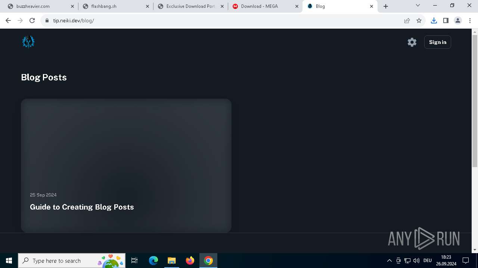
Task: Close the flashbang.sh tab
Action: tap(148, 6)
